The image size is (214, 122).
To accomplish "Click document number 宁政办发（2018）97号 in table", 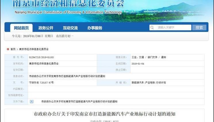I will pyautogui.click(x=41, y=82).
